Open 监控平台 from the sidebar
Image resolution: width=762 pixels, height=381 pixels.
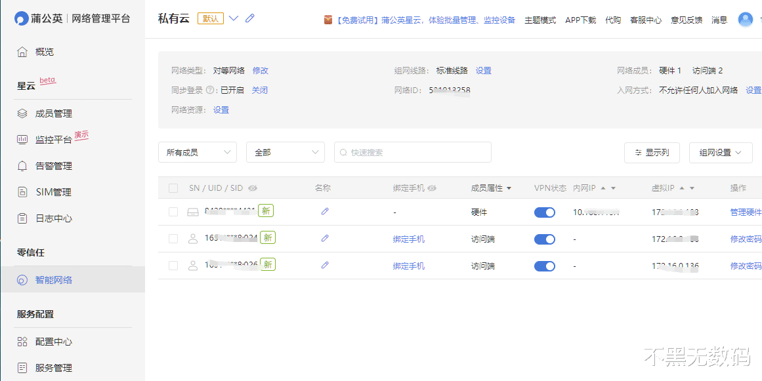pos(24,139)
